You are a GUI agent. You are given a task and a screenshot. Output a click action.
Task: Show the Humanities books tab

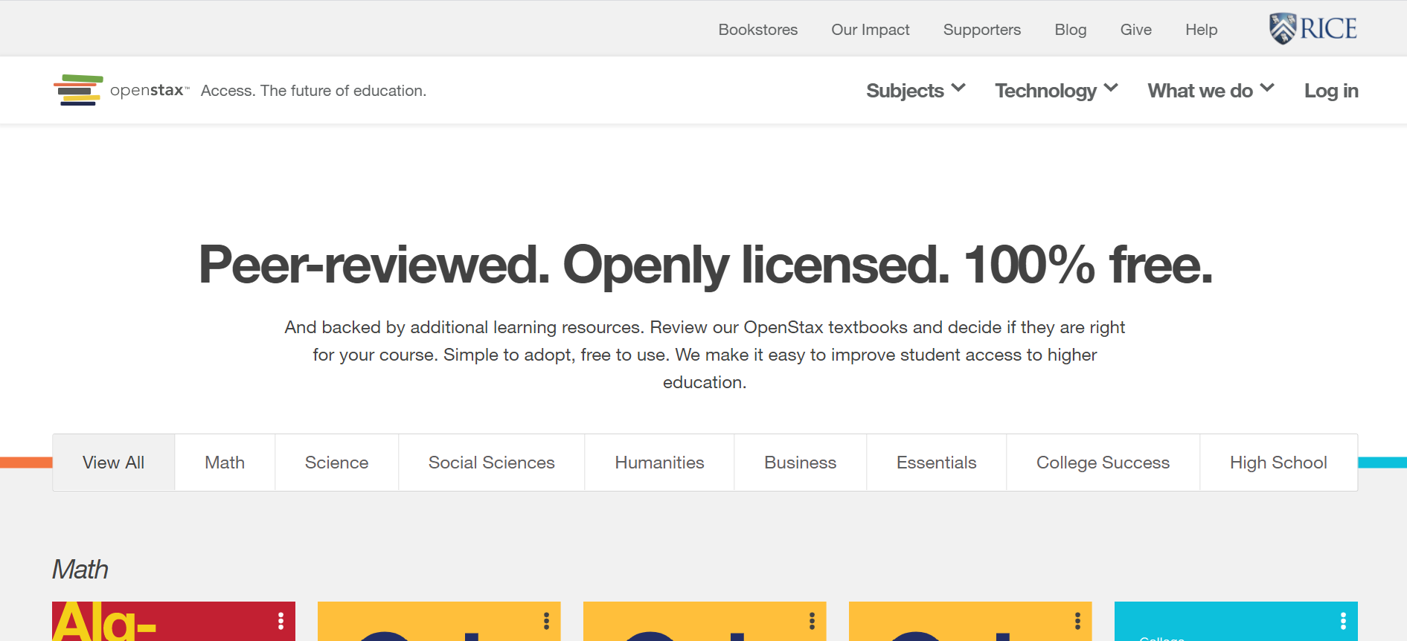click(x=659, y=463)
